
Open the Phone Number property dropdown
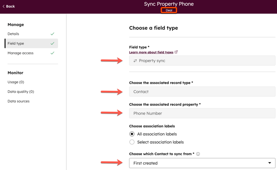[x=202, y=113]
